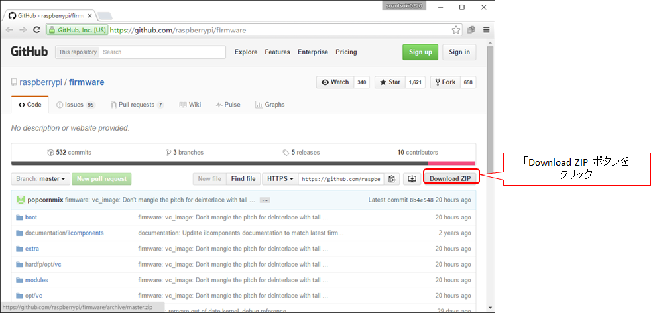Screen dimensions: 651x313
Task: Copy clone URL to clipboard icon
Action: click(x=392, y=179)
